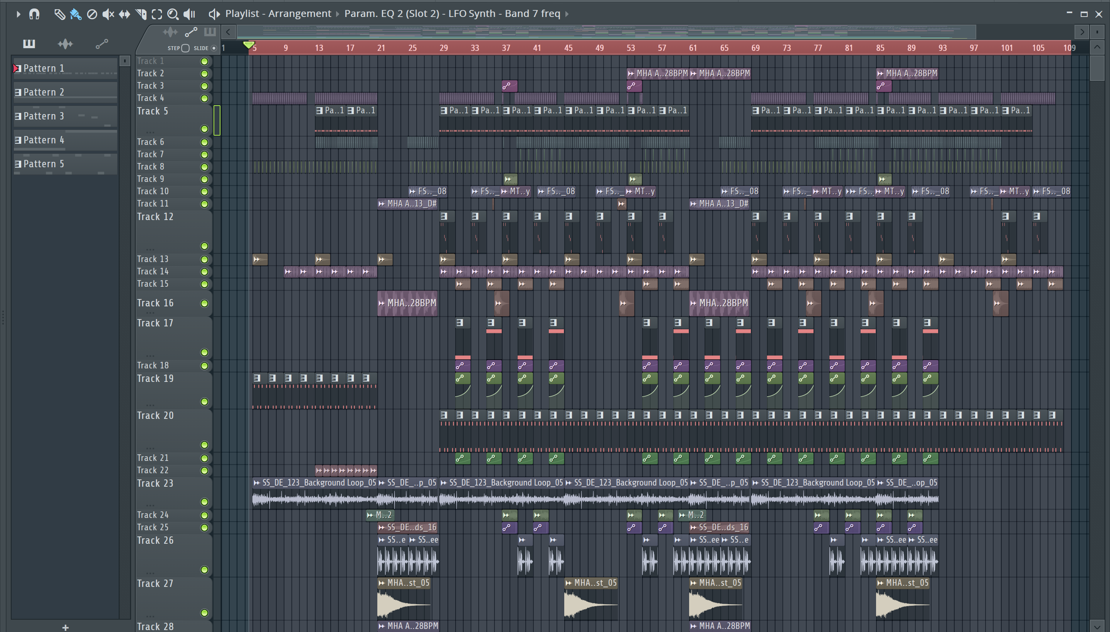Select Pattern 3 in the picker

coord(65,116)
